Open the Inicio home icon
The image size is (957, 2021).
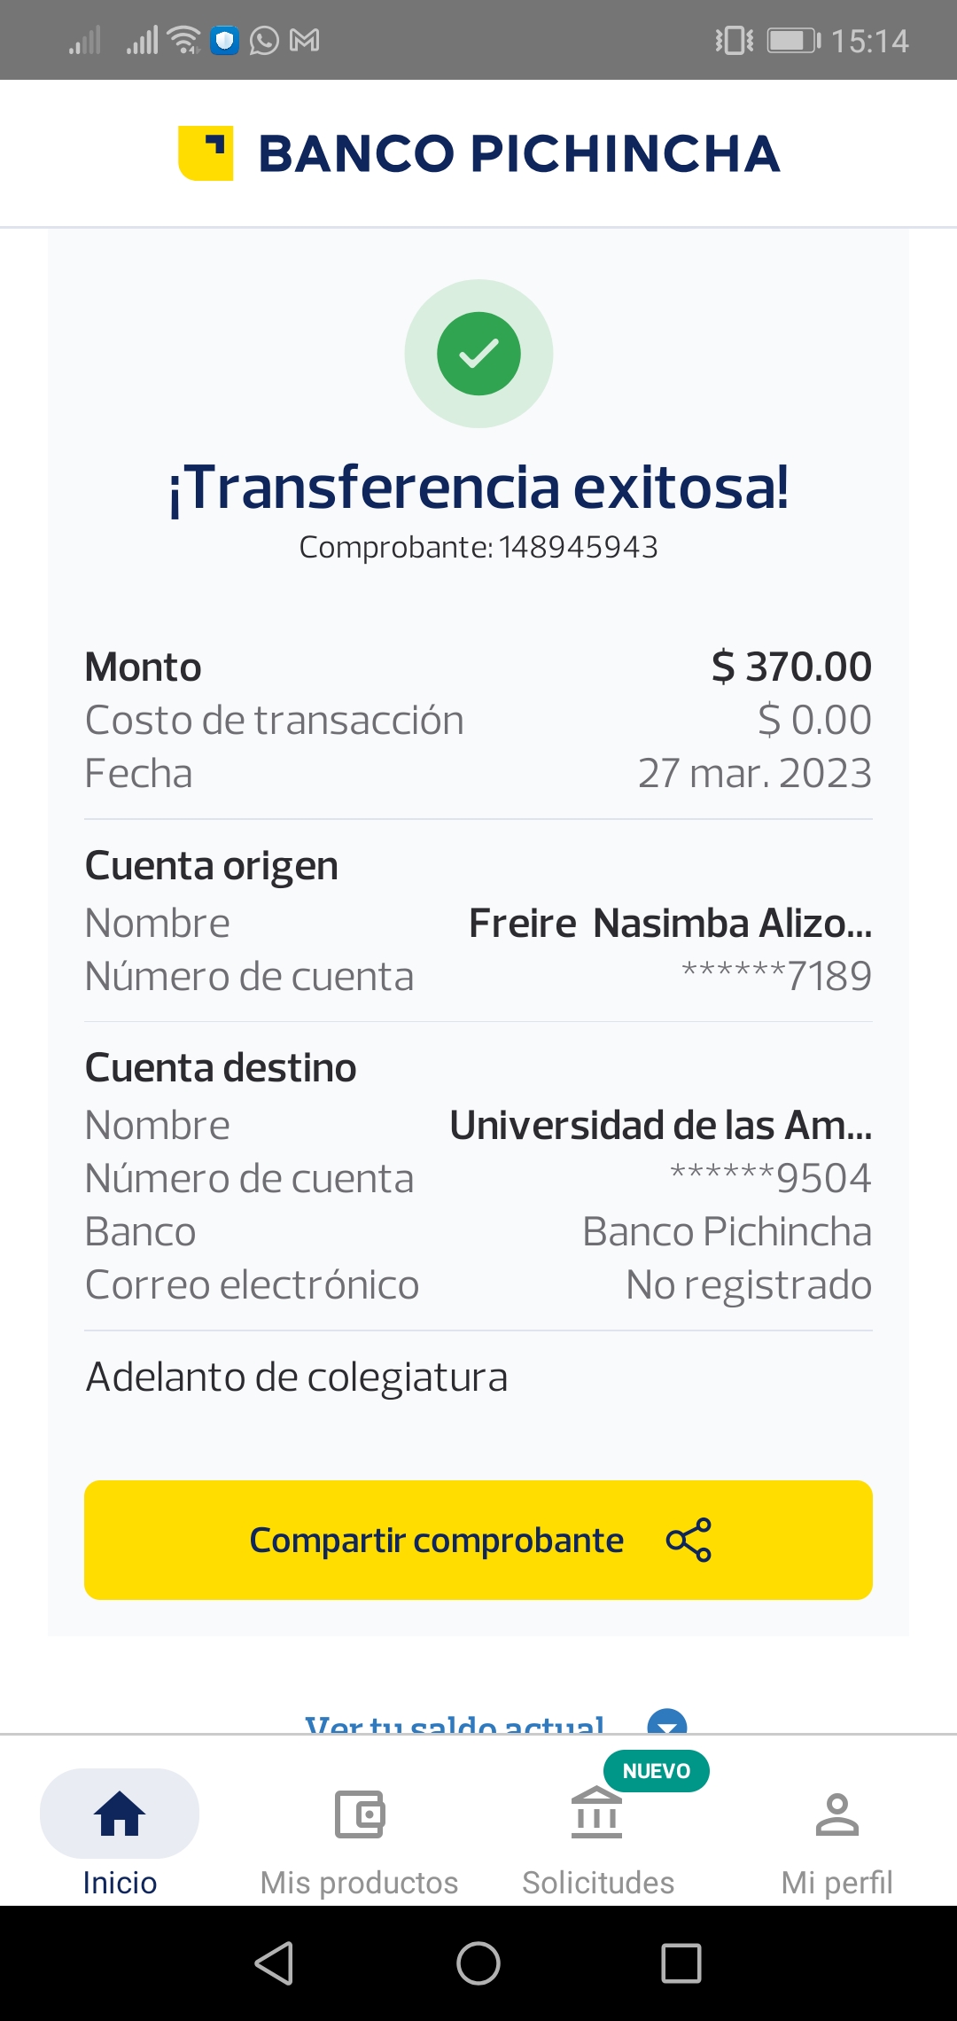point(120,1813)
